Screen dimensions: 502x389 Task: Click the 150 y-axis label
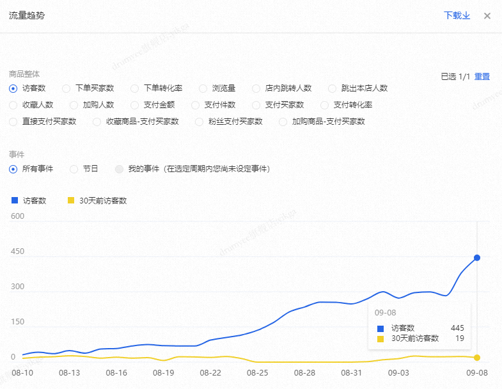(x=18, y=322)
